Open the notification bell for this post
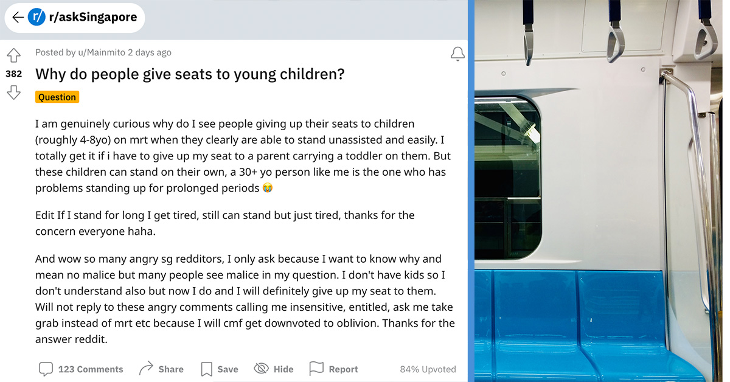Screen dimensions: 730x382 (457, 54)
